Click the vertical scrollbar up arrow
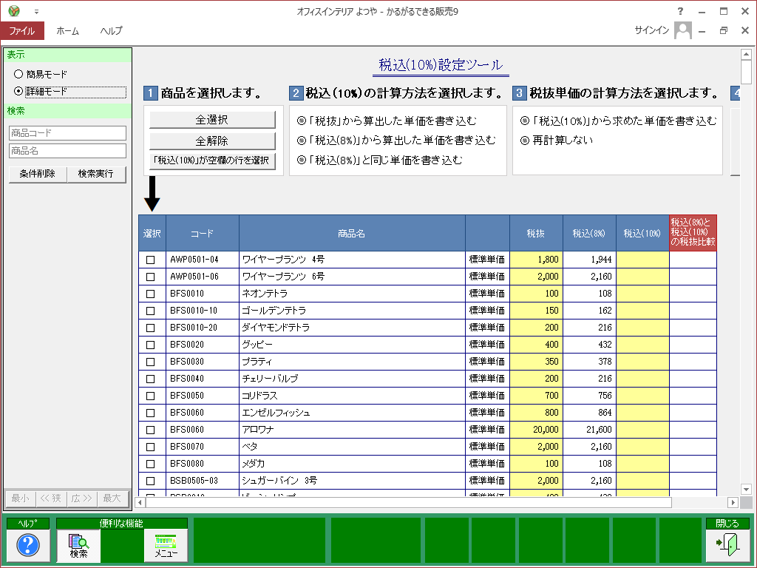 click(746, 54)
